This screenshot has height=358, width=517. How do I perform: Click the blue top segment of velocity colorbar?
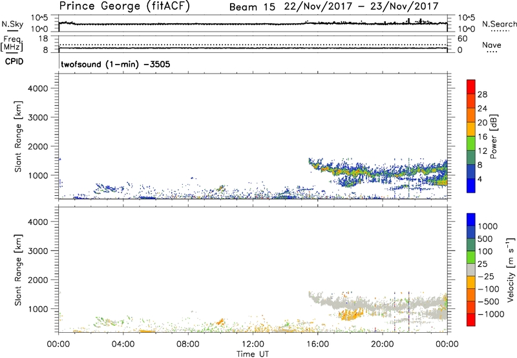[471, 220]
